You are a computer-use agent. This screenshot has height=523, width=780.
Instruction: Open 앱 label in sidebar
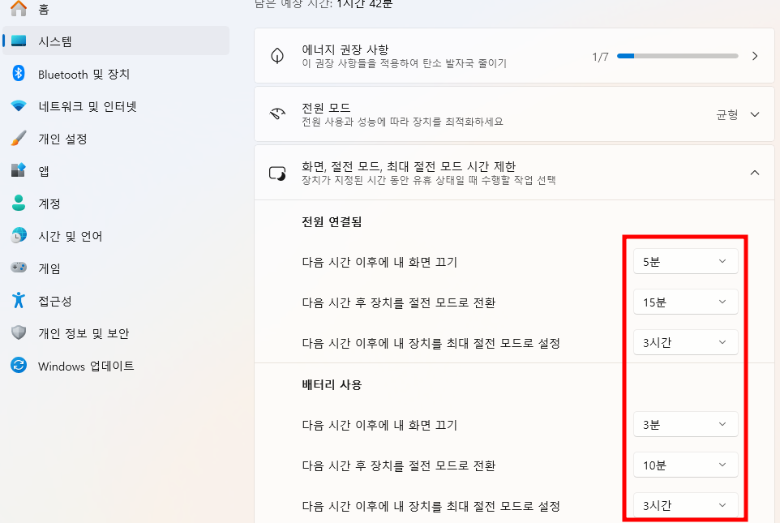pyautogui.click(x=43, y=171)
